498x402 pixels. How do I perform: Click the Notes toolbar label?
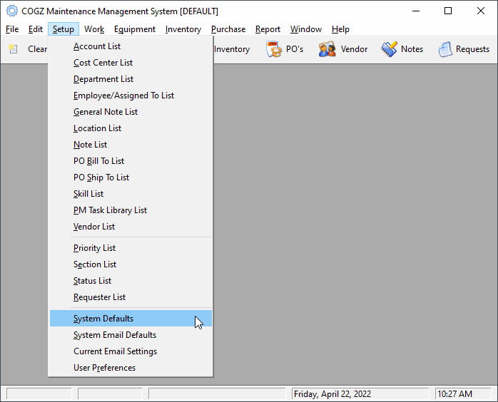pos(412,49)
